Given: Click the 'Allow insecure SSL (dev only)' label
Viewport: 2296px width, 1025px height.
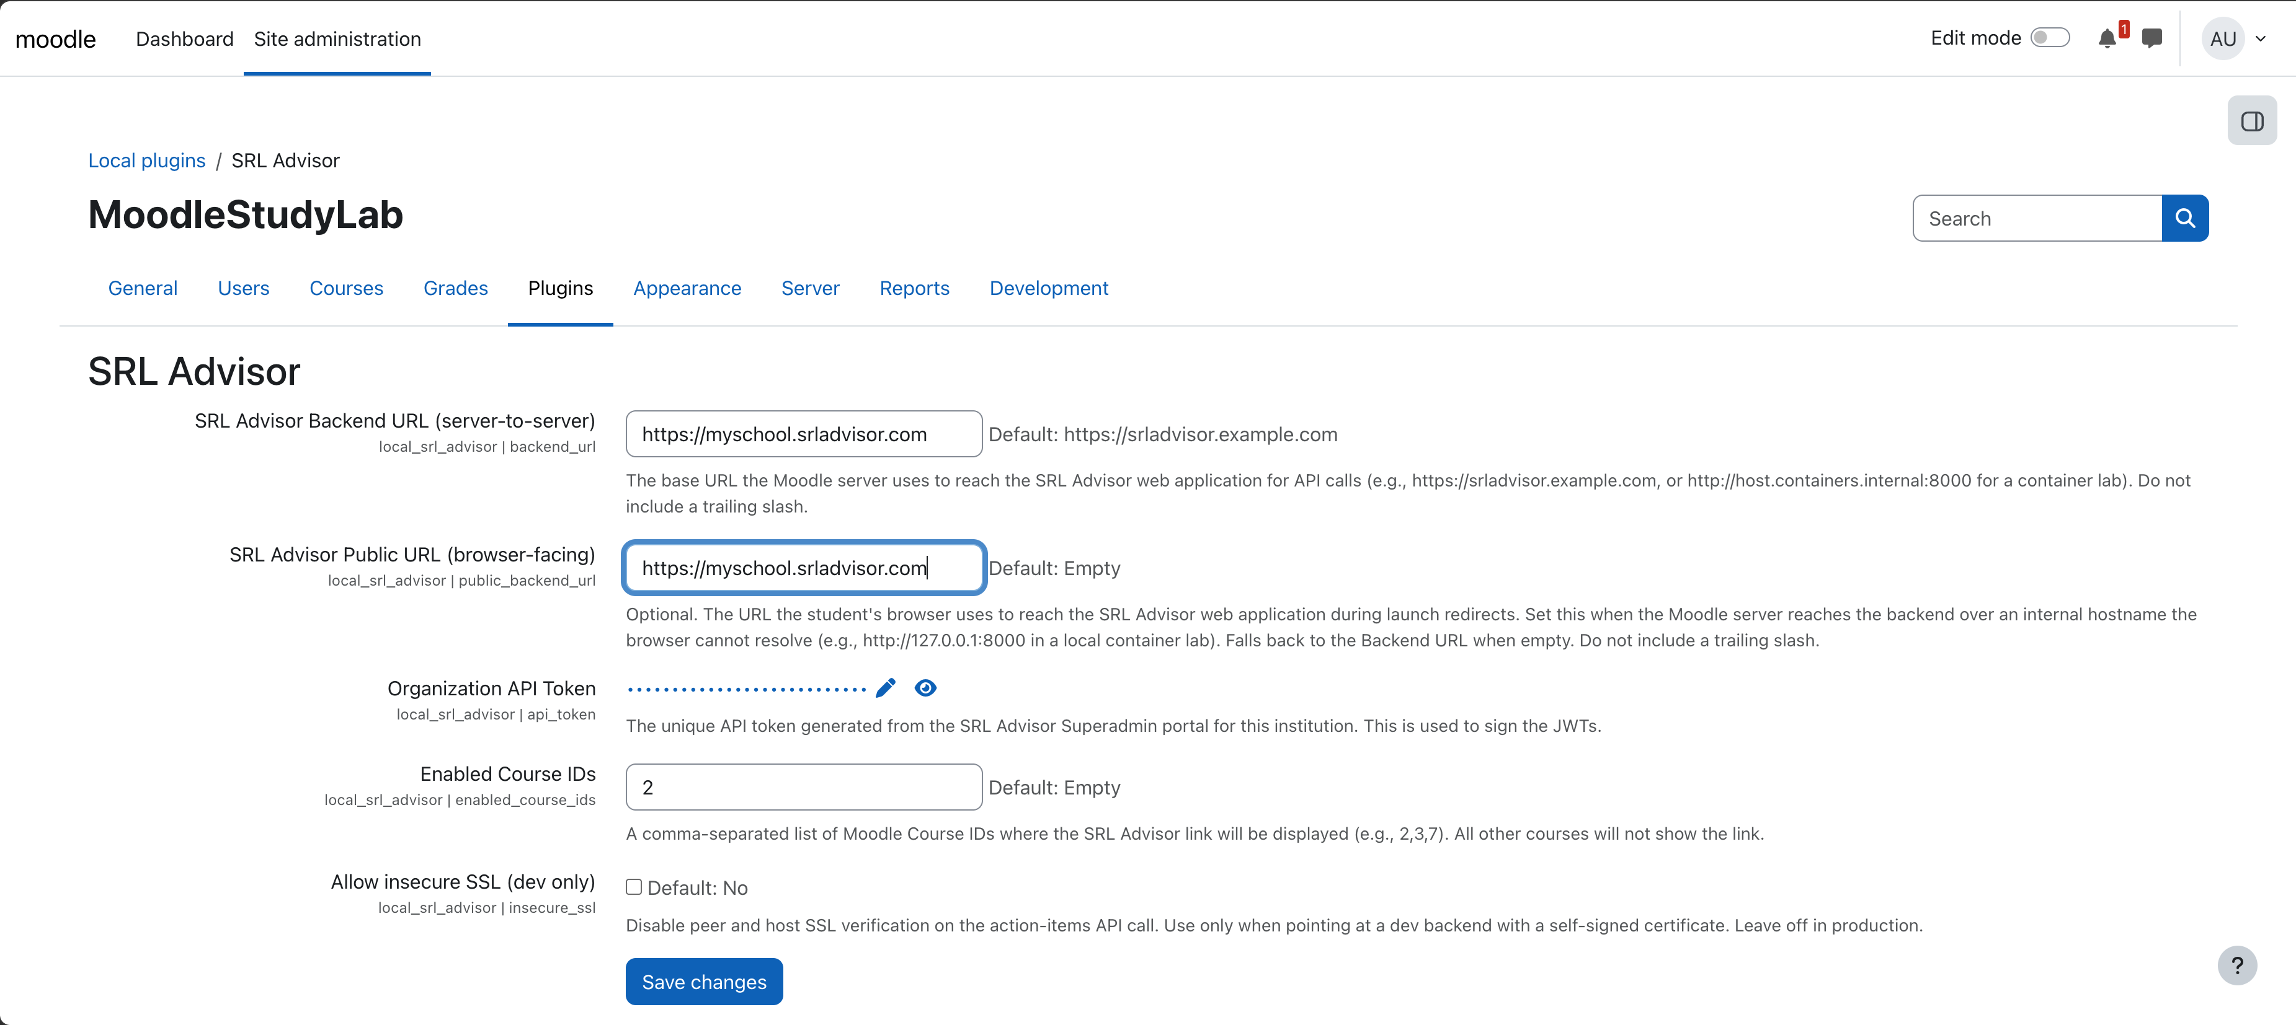Looking at the screenshot, I should pyautogui.click(x=463, y=882).
